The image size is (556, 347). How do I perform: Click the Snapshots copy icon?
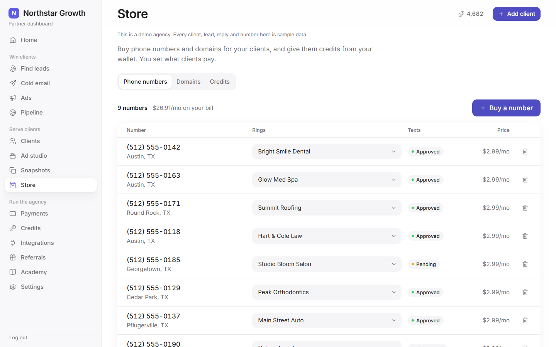(13, 170)
